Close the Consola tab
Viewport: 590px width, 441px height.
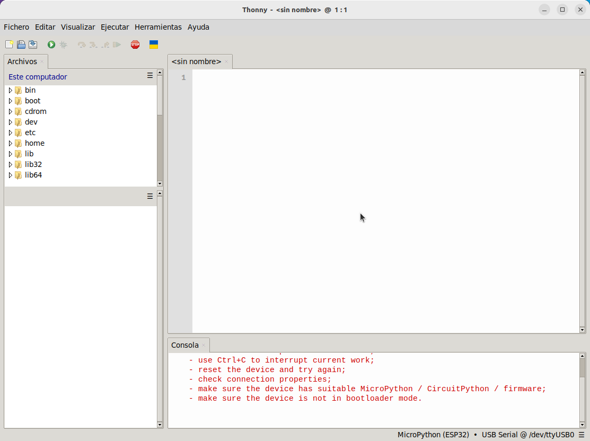[204, 345]
